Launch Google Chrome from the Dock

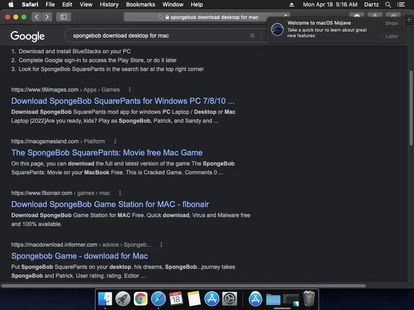140,299
